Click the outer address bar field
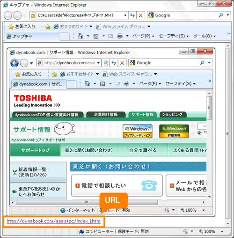 click(79, 15)
